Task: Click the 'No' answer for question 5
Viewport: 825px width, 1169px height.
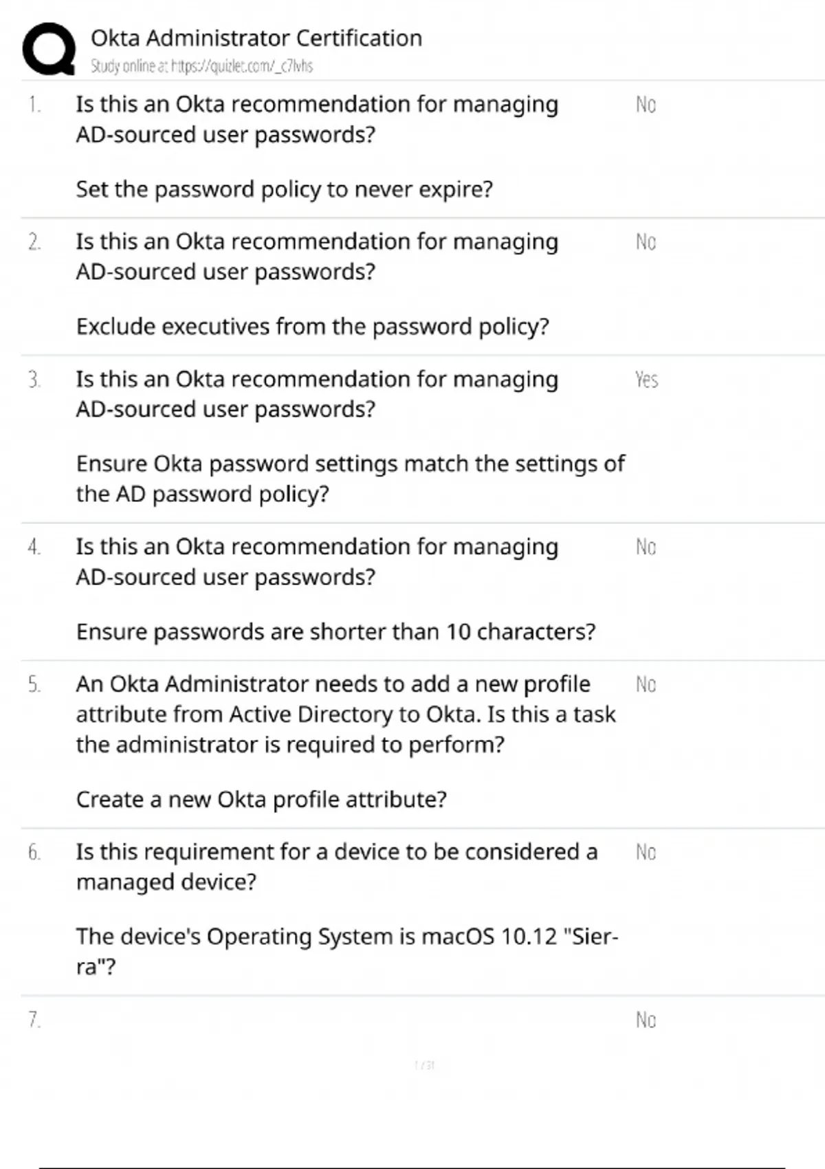Action: coord(646,685)
